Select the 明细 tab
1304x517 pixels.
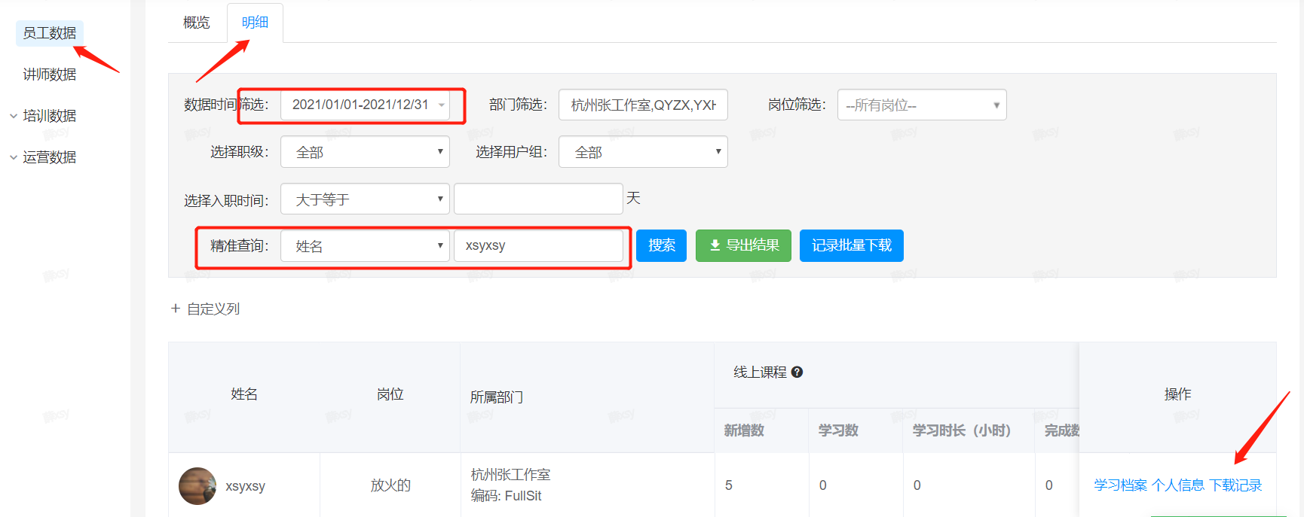pyautogui.click(x=255, y=23)
